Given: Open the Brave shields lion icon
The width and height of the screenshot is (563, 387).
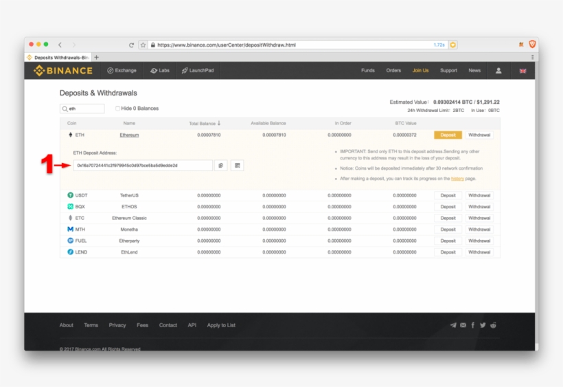Looking at the screenshot, I should click(532, 44).
